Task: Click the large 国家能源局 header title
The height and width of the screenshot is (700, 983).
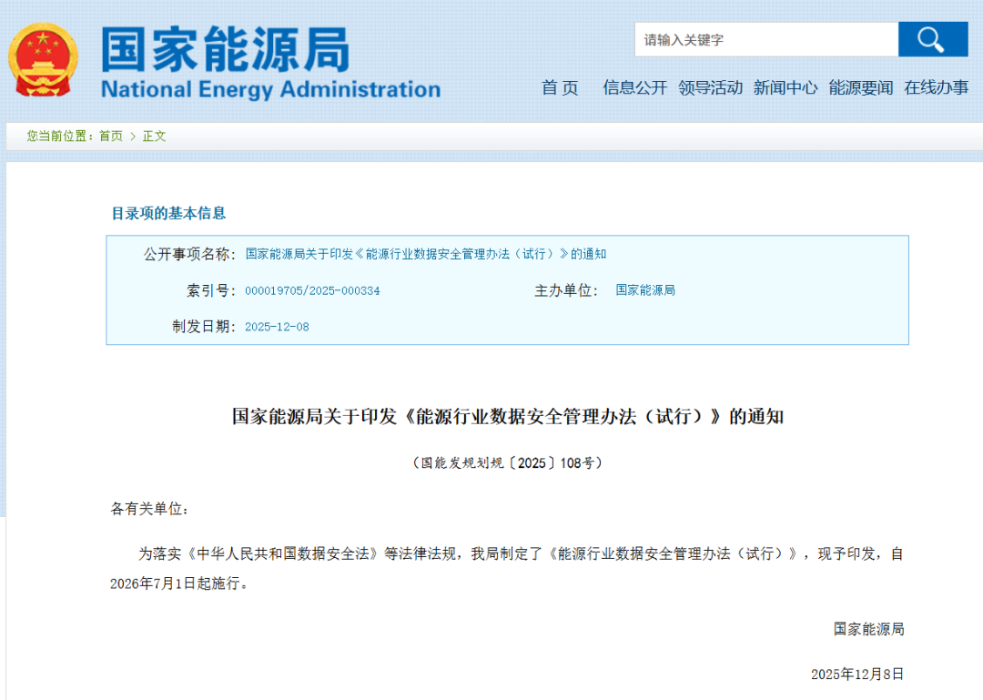Action: point(225,48)
